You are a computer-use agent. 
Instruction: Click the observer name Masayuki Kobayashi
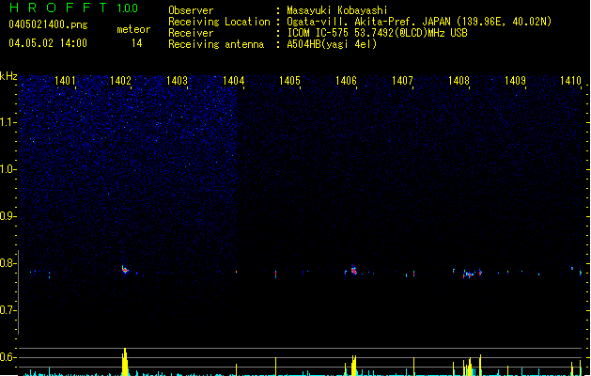pyautogui.click(x=337, y=10)
